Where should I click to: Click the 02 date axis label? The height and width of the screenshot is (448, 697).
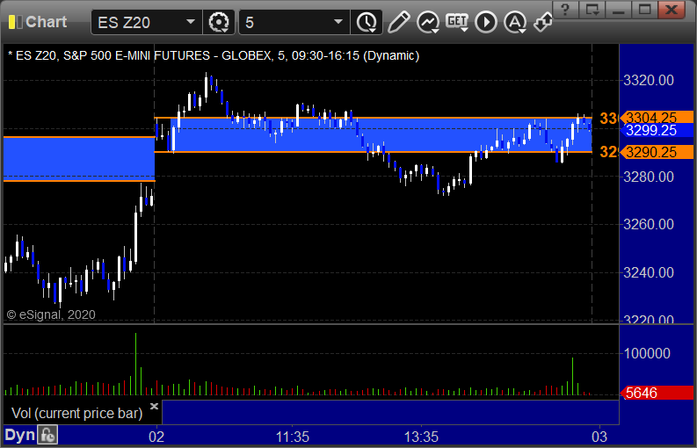pyautogui.click(x=156, y=437)
